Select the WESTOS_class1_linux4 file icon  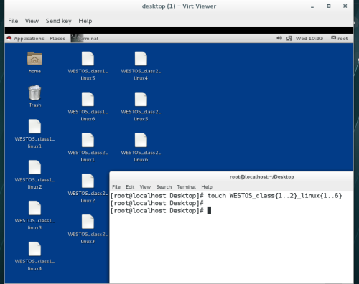click(34, 249)
